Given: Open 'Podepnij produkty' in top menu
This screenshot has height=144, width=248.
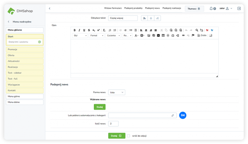Looking at the screenshot, I should [x=133, y=8].
